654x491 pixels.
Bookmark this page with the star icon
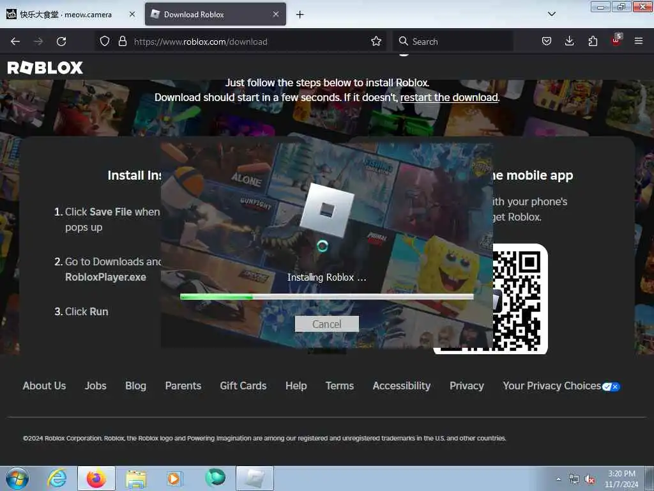376,42
